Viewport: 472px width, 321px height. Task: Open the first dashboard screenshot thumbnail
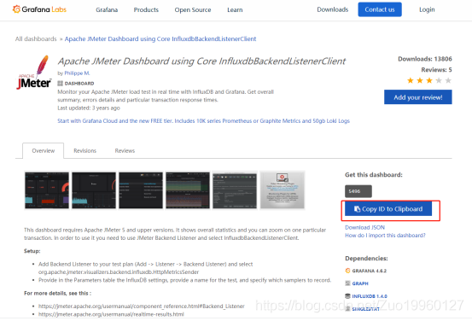(x=47, y=190)
